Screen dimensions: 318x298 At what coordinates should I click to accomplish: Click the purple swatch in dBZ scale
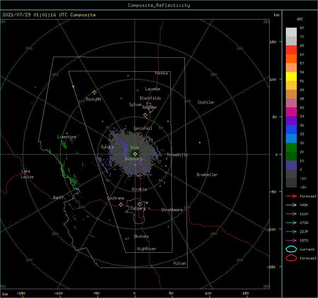[x=291, y=120]
